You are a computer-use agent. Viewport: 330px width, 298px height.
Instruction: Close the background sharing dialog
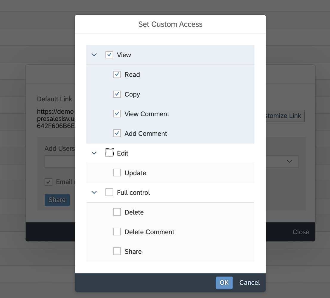(301, 232)
